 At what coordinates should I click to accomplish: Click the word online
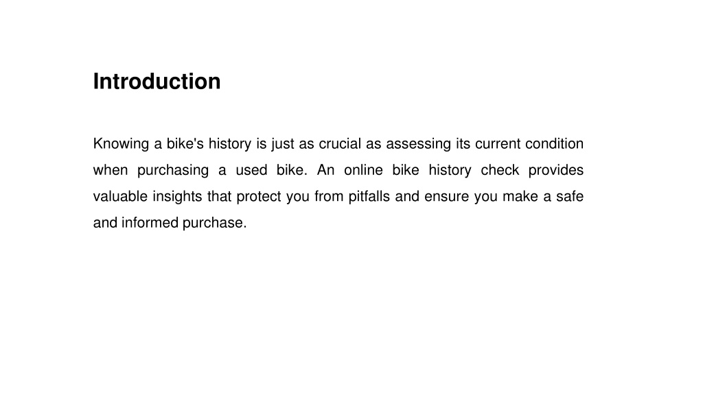pos(363,170)
